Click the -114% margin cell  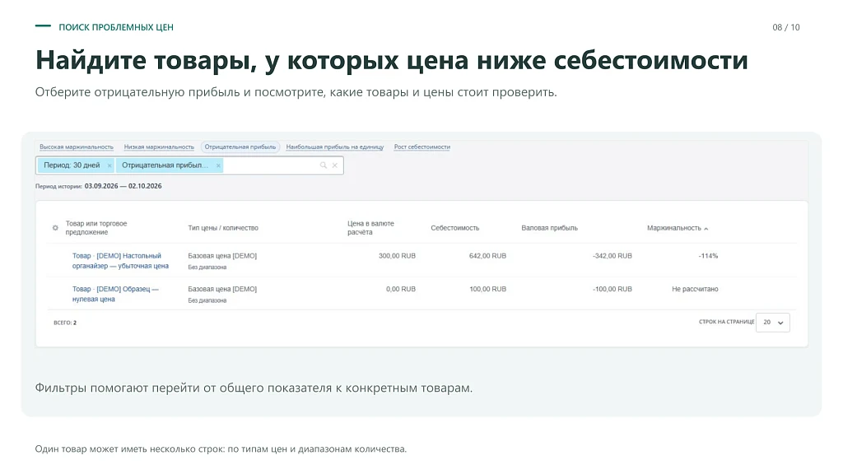pos(708,256)
